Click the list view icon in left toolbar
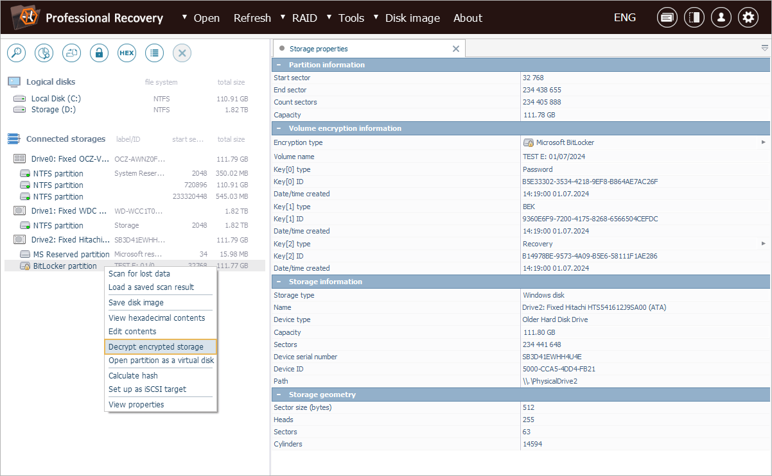Viewport: 772px width, 476px height. point(154,53)
